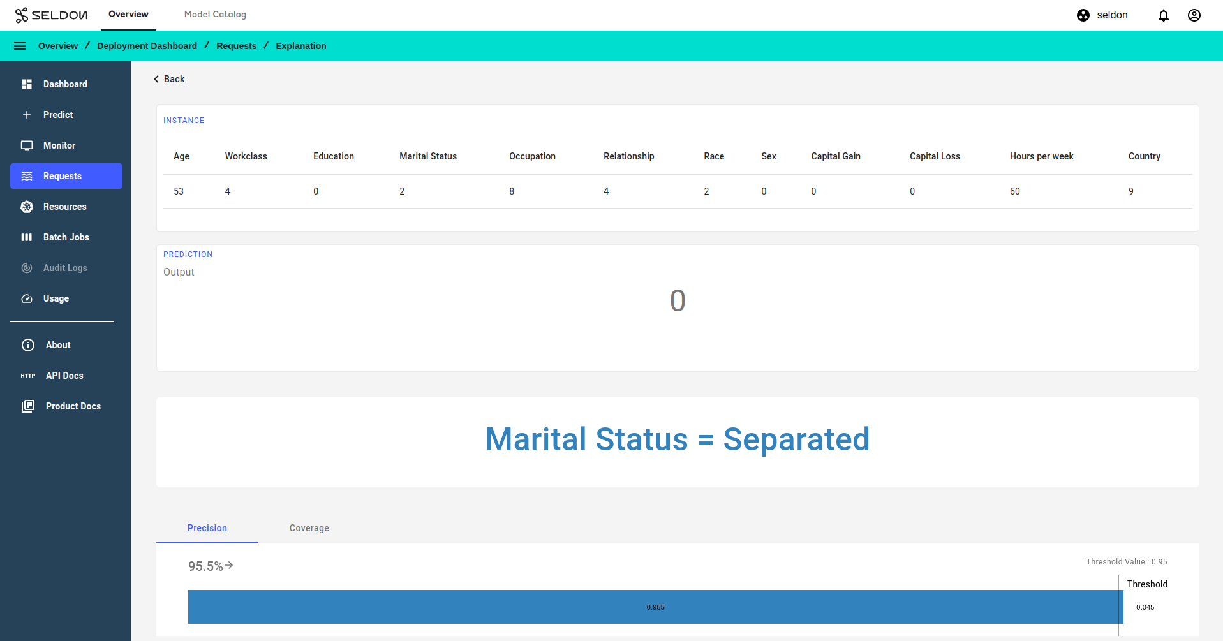
Task: Open the hamburger menu icon
Action: [20, 46]
